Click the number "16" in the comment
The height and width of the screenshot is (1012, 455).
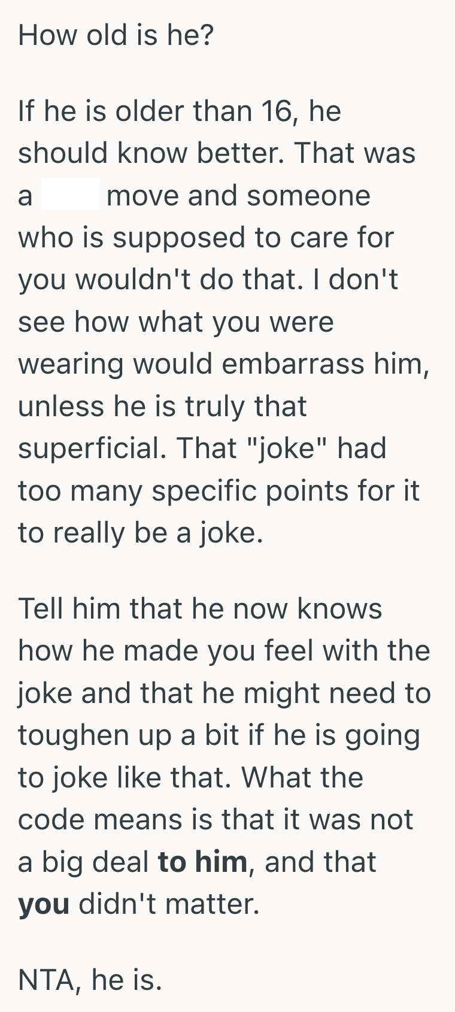278,111
